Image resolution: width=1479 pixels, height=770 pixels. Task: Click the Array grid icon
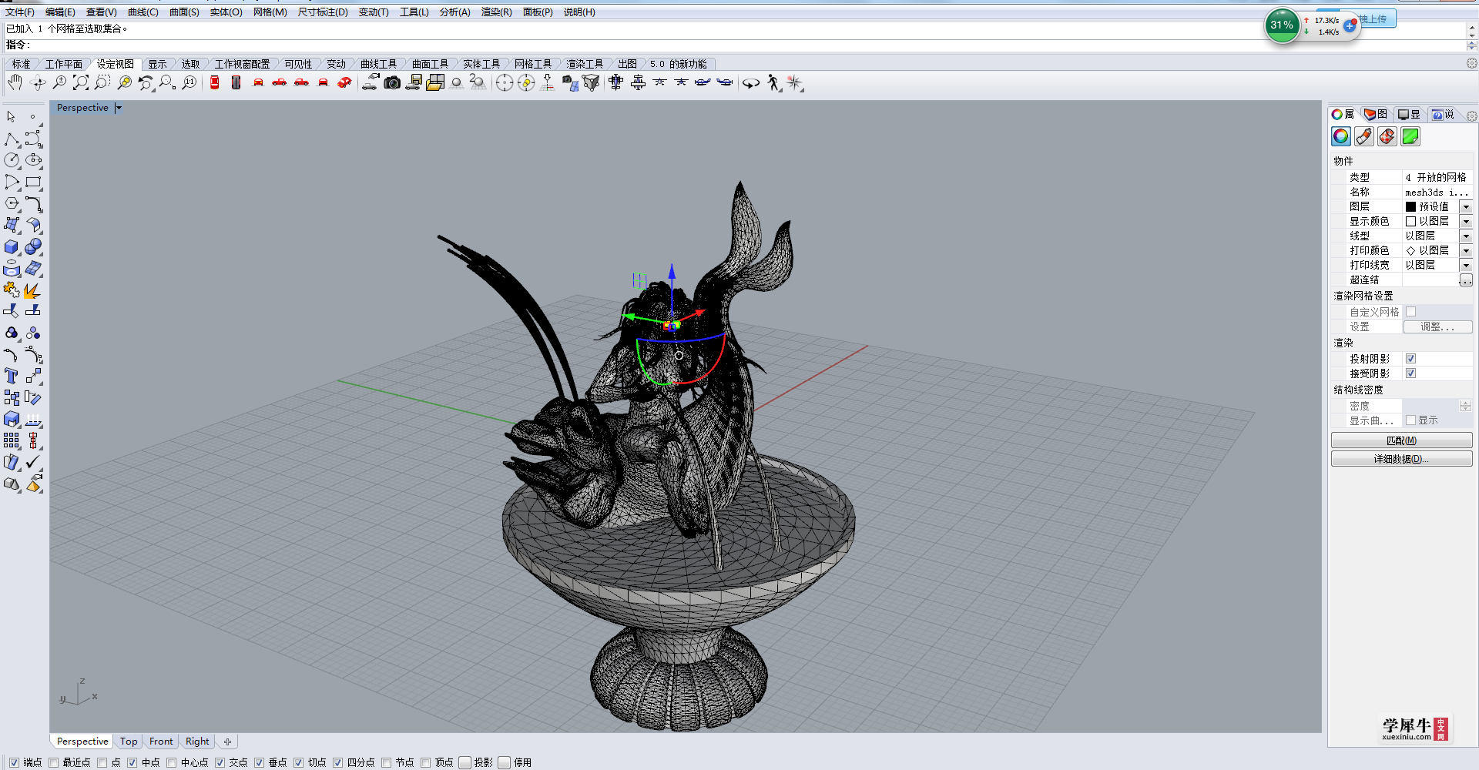point(12,440)
